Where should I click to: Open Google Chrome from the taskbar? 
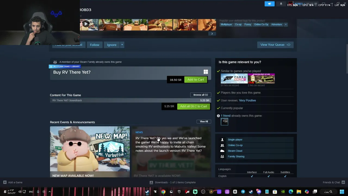163,192
